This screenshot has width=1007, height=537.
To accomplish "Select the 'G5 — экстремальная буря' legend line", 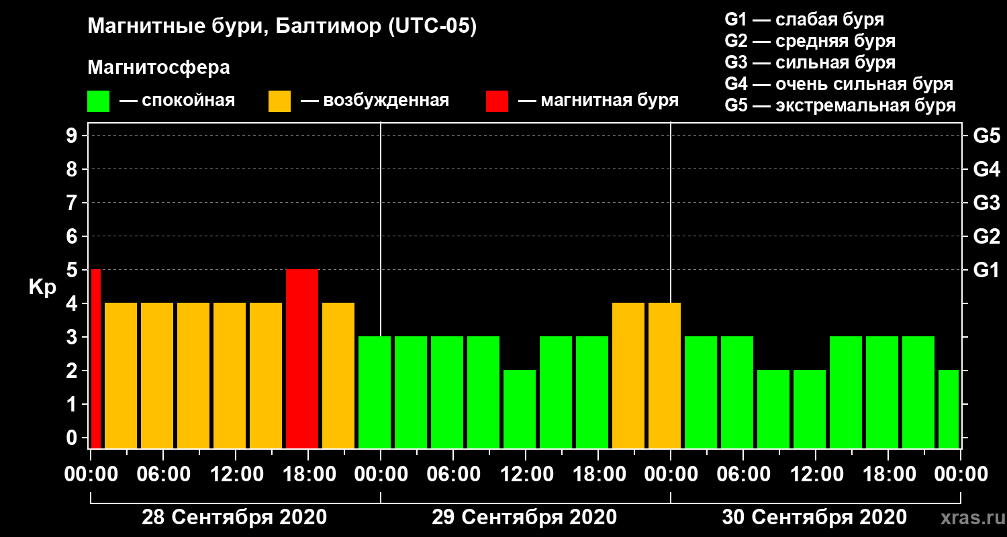I will pos(841,105).
